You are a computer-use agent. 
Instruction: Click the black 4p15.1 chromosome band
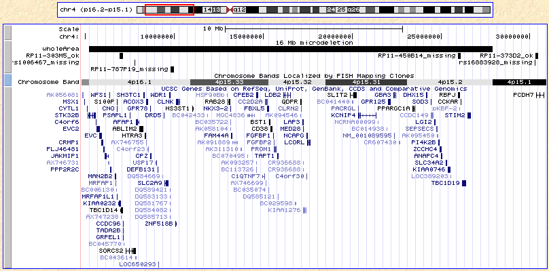[519, 81]
